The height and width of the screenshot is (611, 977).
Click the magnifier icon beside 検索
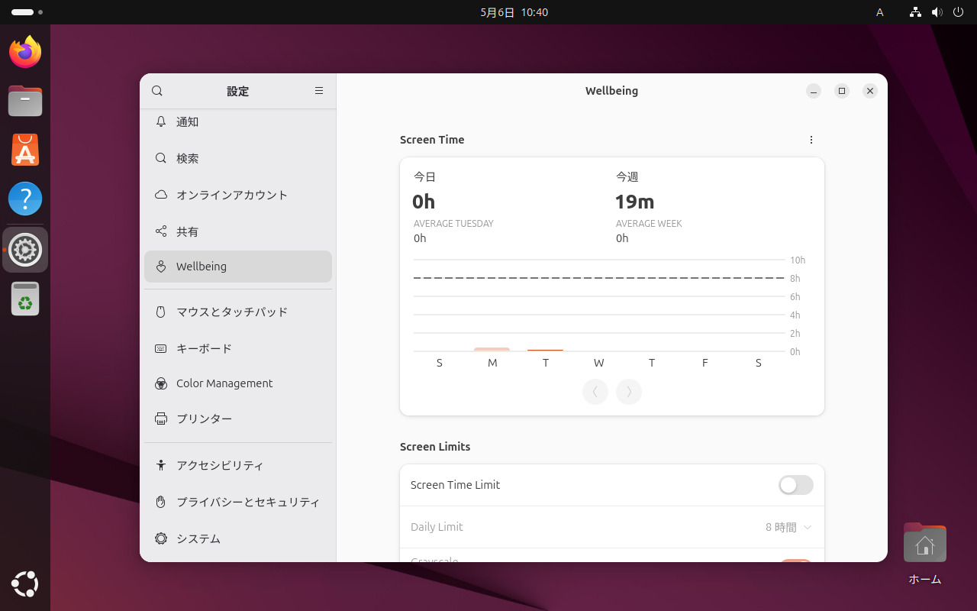click(x=161, y=158)
